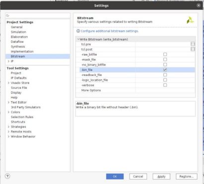Open the Selection Rules page
Screen dimensions: 204x184
[x=22, y=117]
